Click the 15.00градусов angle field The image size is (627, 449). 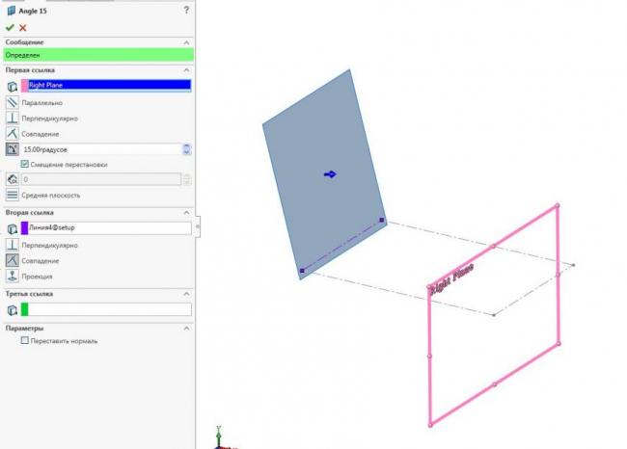point(102,149)
